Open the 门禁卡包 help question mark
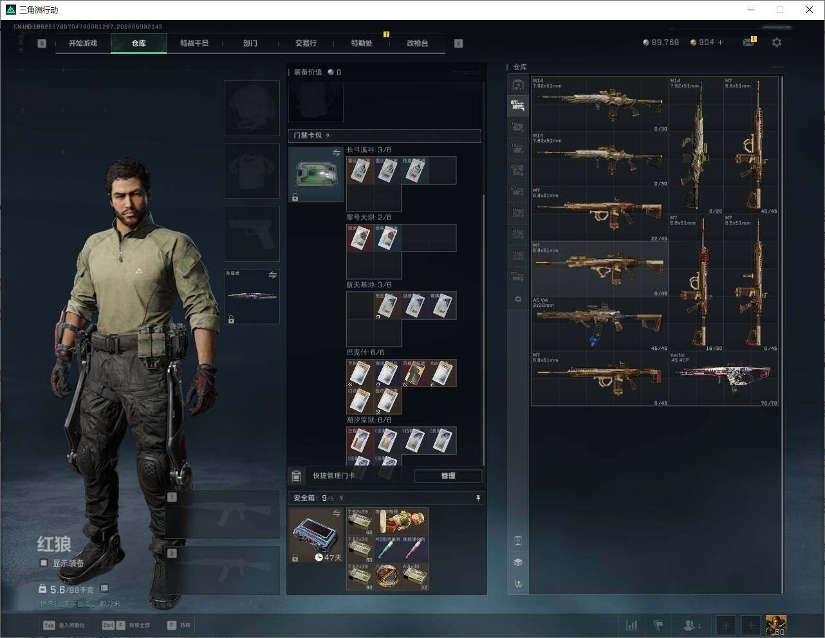The image size is (825, 638). click(328, 136)
